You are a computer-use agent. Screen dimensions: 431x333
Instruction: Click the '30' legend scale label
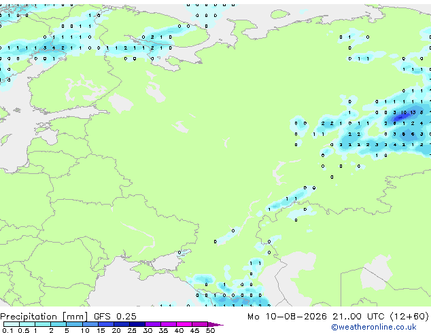[x=148, y=330]
